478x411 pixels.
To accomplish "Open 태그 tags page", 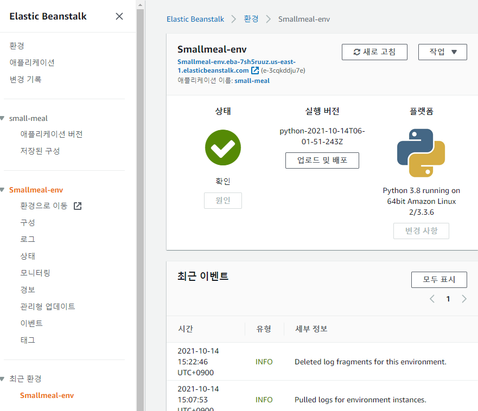I will [x=28, y=340].
